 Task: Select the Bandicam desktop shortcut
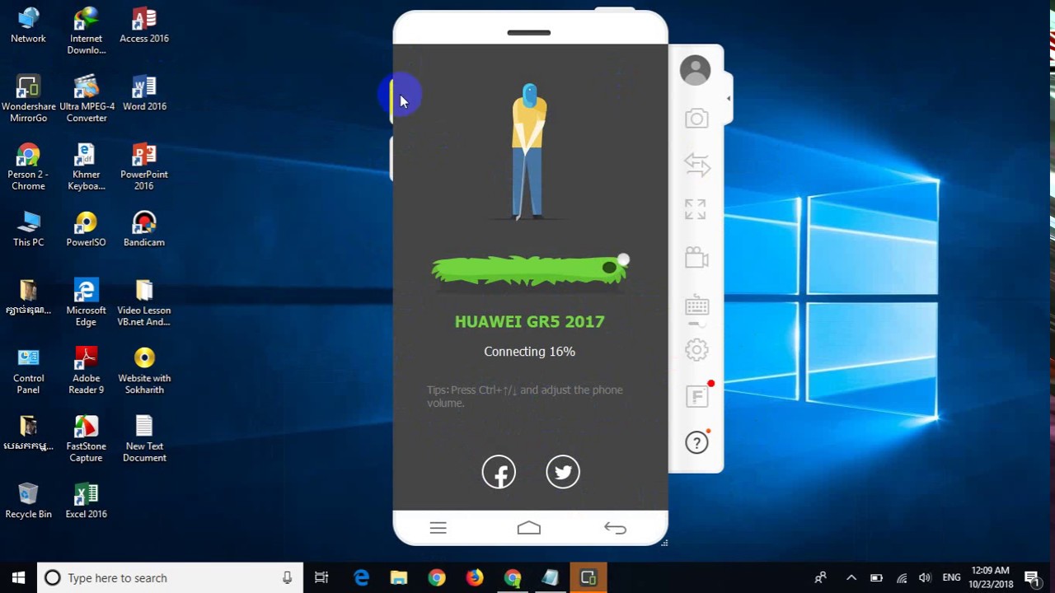[x=144, y=229]
